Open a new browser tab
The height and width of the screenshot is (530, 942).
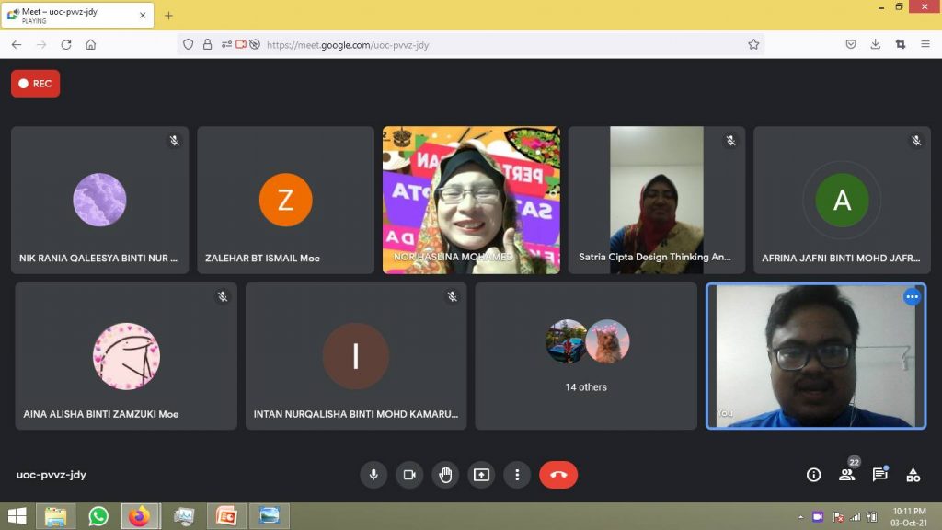pos(168,16)
